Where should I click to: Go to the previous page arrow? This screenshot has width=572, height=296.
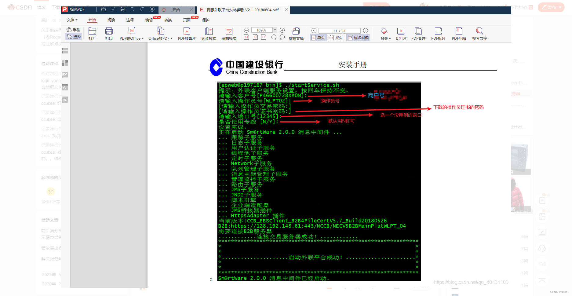[314, 31]
